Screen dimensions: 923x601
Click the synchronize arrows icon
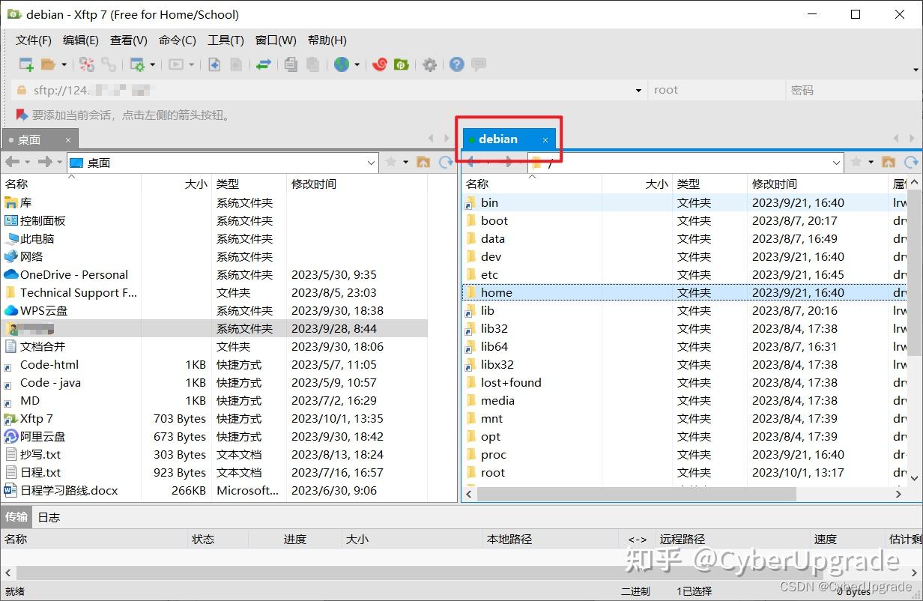pyautogui.click(x=264, y=64)
